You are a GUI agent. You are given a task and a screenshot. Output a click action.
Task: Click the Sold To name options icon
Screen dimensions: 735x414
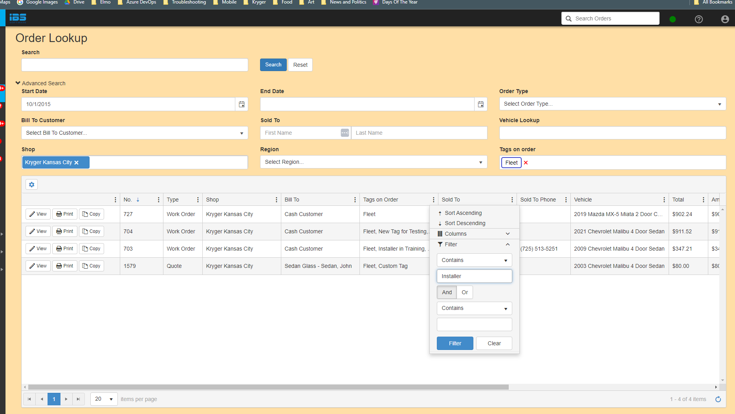pyautogui.click(x=345, y=133)
